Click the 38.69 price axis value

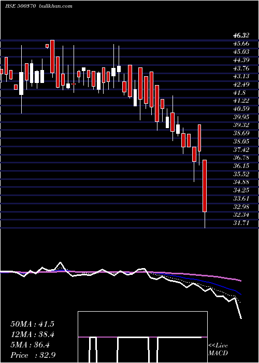click(241, 133)
